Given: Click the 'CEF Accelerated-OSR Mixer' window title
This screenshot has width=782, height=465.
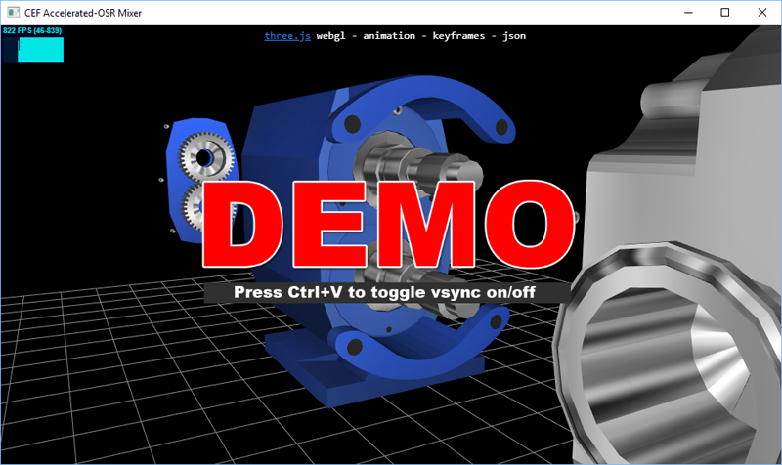Looking at the screenshot, I should click(x=83, y=13).
